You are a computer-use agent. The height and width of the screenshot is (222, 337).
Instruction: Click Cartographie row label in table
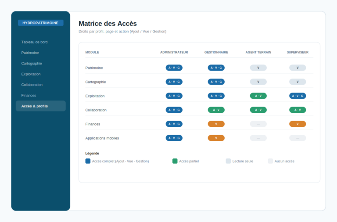point(95,82)
